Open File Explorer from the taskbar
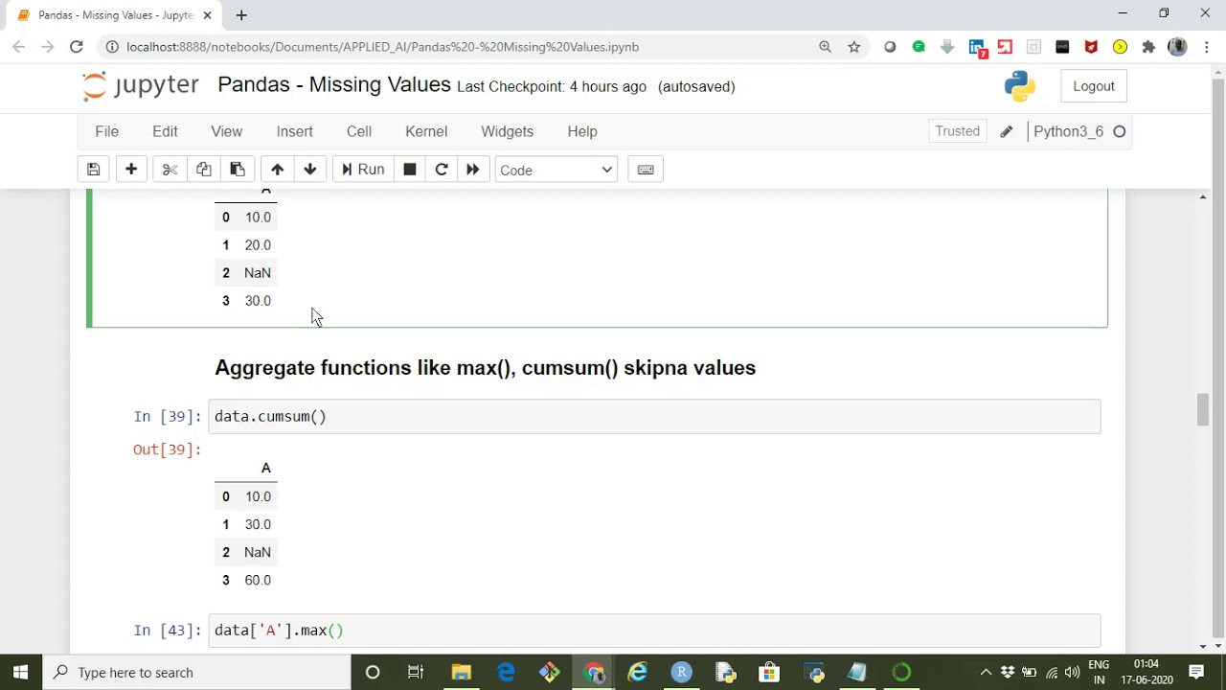1226x690 pixels. click(x=461, y=672)
